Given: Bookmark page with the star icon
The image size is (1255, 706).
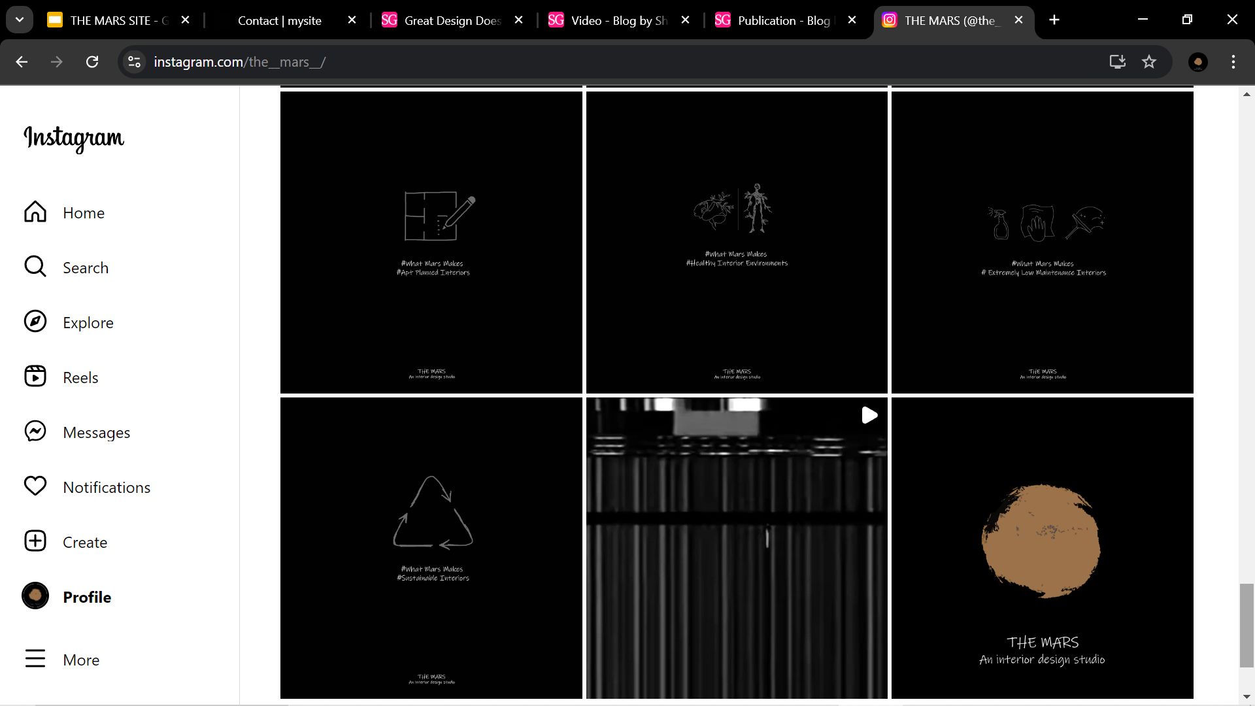Looking at the screenshot, I should (x=1148, y=62).
